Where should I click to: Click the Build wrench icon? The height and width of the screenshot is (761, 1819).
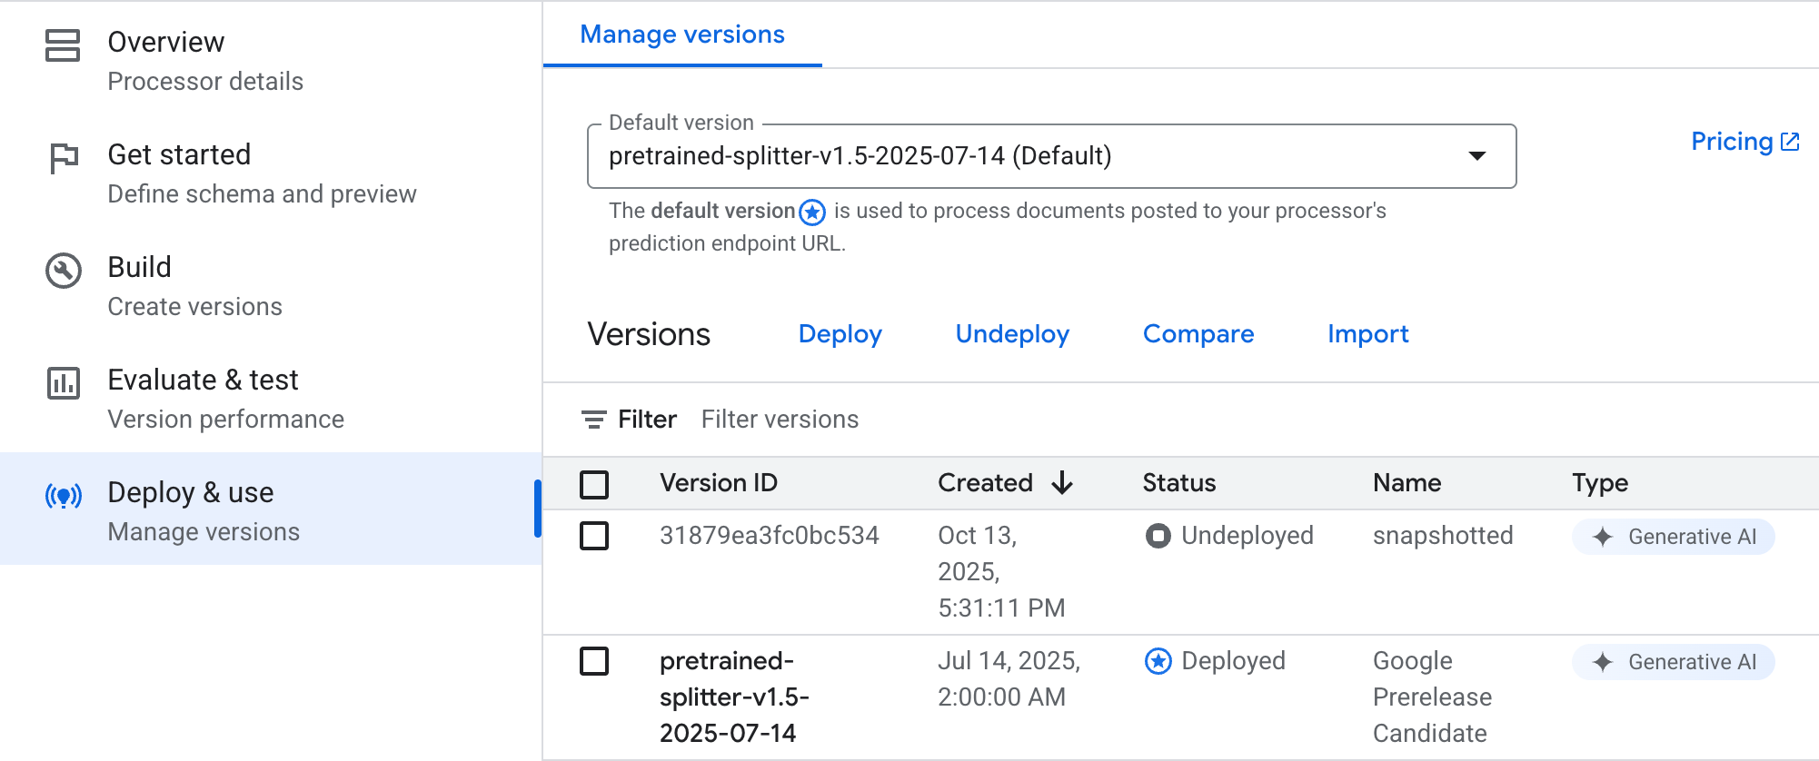click(x=64, y=271)
